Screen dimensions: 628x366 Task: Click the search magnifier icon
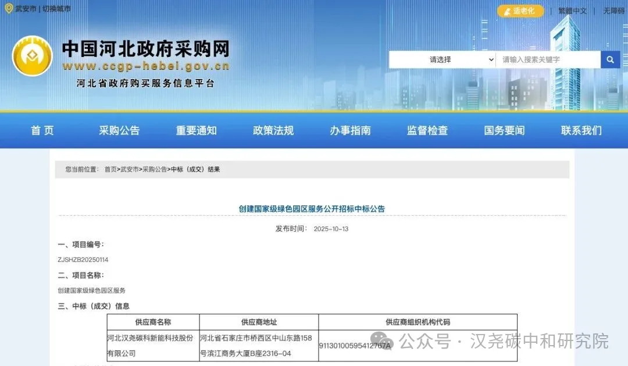tap(609, 59)
